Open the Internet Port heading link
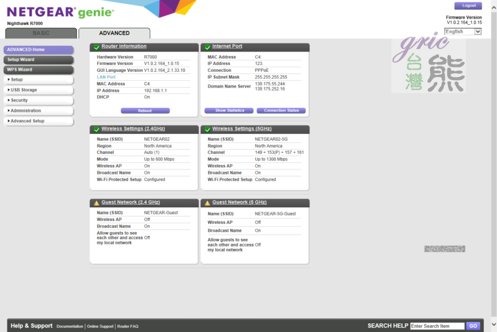This screenshot has width=497, height=332. [x=227, y=46]
